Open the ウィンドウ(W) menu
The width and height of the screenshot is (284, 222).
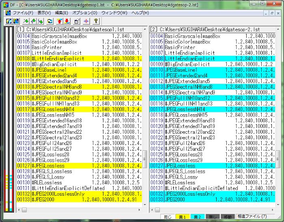pos(114,13)
